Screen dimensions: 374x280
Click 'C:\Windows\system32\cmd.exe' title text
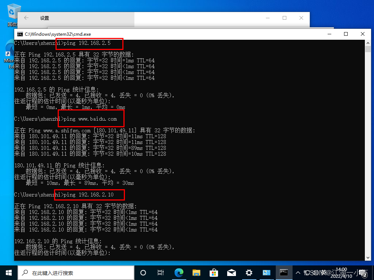point(58,34)
